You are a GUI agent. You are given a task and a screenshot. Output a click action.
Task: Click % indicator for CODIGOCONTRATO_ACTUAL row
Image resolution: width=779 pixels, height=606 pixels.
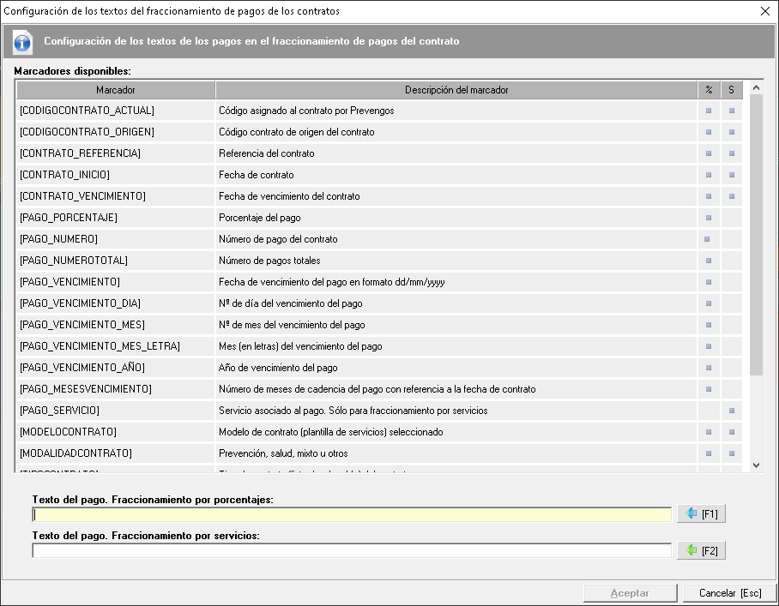[709, 111]
